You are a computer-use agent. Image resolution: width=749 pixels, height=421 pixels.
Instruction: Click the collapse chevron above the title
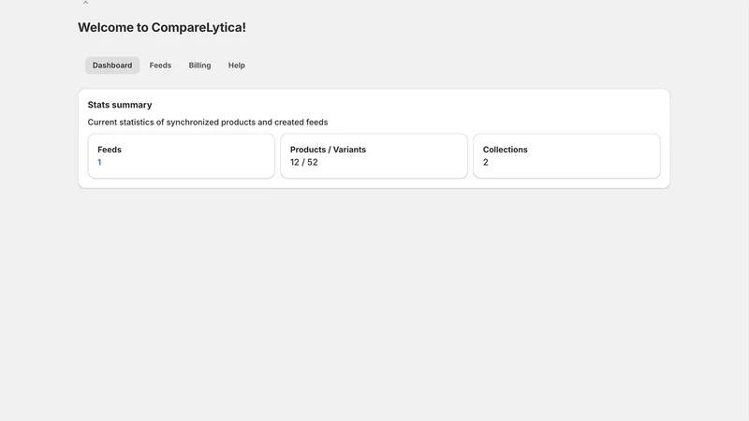85,3
